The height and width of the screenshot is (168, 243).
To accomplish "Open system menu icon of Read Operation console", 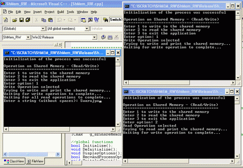I will (126, 92).
